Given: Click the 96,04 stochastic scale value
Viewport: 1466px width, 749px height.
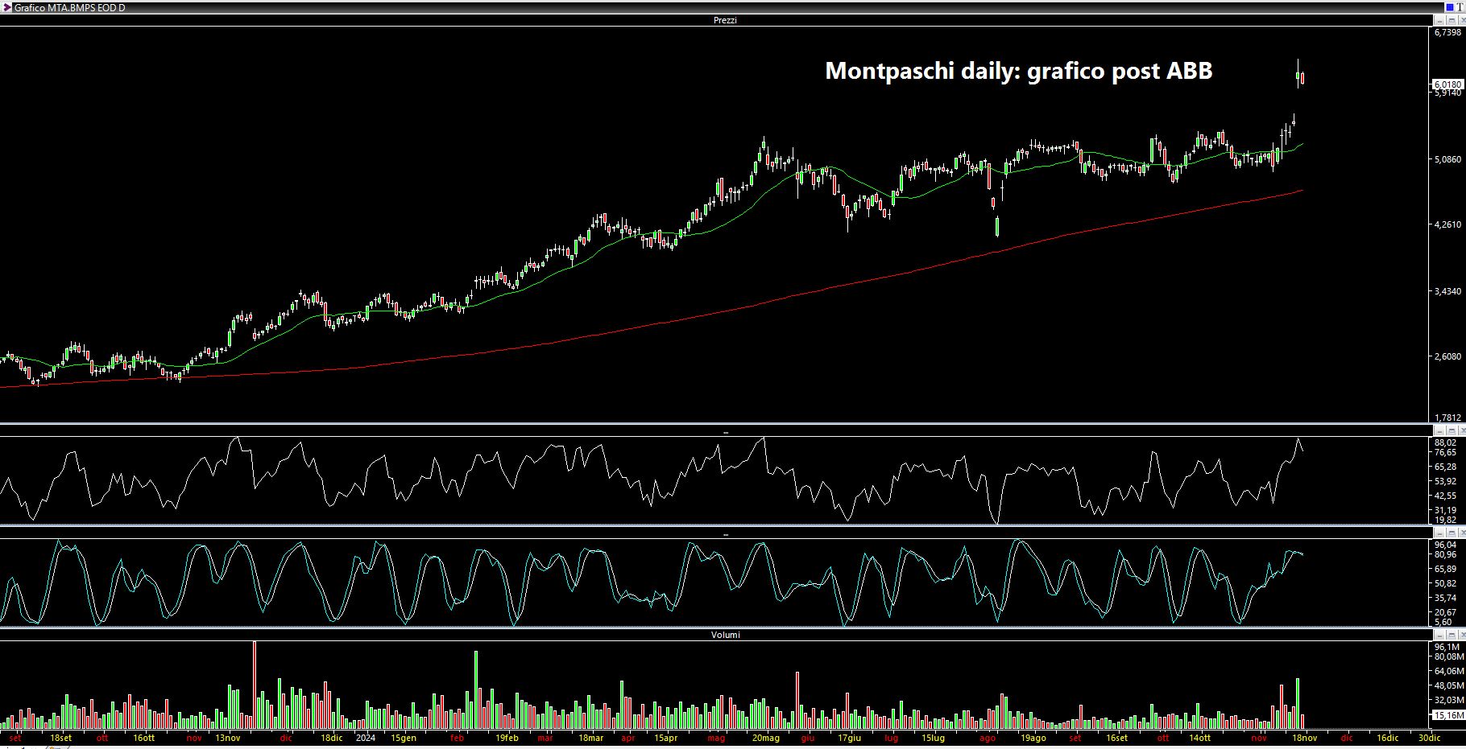Looking at the screenshot, I should click(1445, 545).
